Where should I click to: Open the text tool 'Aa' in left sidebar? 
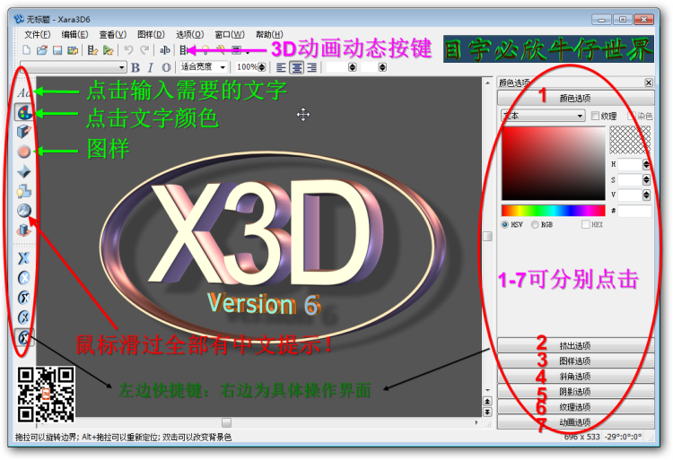click(23, 92)
